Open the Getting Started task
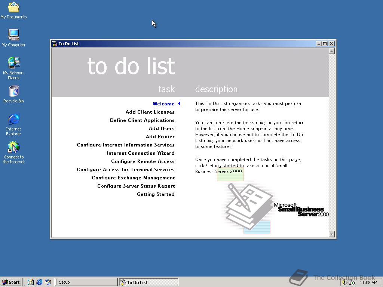Screen dimensions: 383x287 156,194
